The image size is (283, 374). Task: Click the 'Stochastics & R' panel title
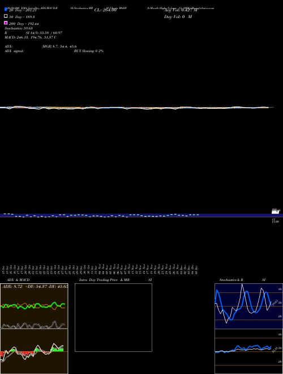231,280
